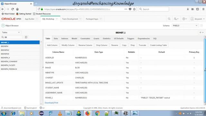Viewport: 206px width, 116px height.
Task: Click Oracle APEX logo
Action: click(11, 19)
